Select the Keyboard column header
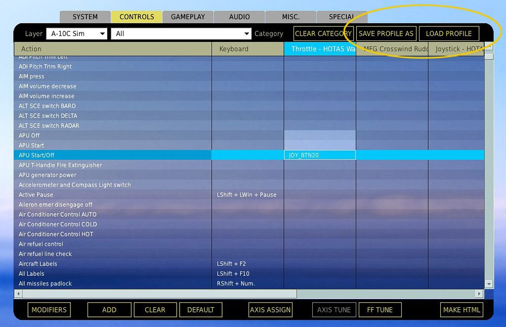 click(247, 49)
